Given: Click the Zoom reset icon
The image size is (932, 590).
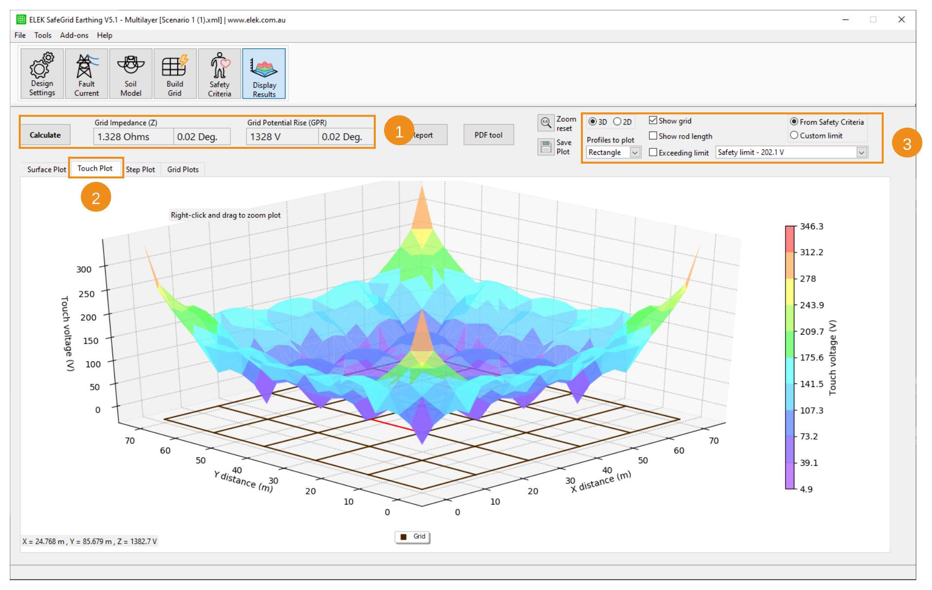Looking at the screenshot, I should 546,123.
